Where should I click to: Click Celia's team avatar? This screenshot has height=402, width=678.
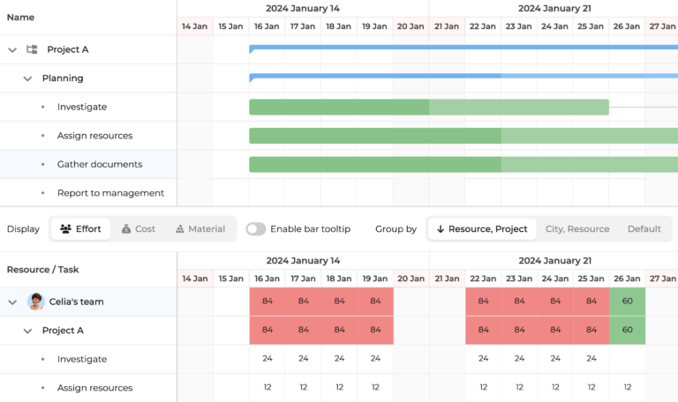click(x=36, y=301)
